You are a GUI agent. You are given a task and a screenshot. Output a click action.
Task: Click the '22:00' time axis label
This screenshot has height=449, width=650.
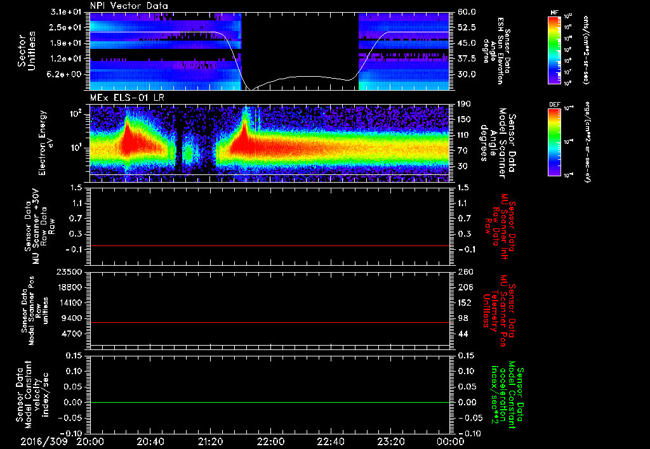(270, 441)
